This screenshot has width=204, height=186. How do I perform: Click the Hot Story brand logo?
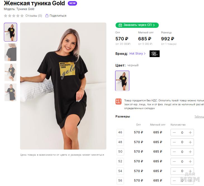click(x=154, y=54)
